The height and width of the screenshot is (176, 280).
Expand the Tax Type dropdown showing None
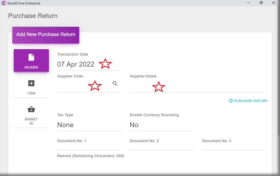89,125
